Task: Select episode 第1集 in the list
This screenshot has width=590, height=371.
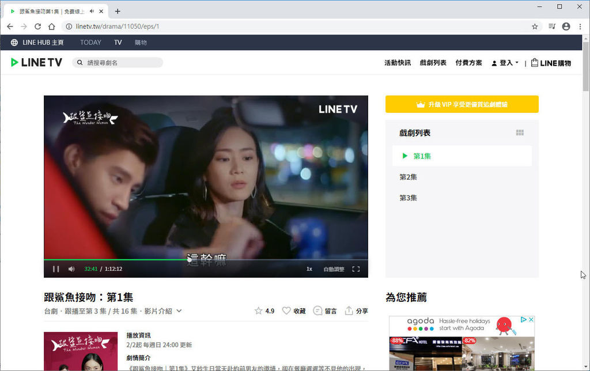Action: 462,156
